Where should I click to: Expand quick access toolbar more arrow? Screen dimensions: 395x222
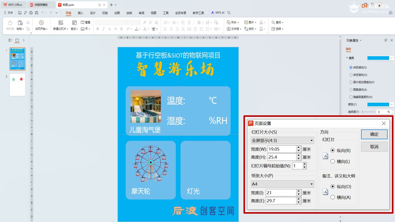(x=56, y=13)
